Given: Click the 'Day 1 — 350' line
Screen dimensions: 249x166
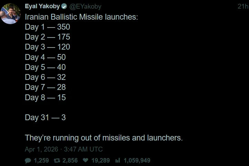Looking at the screenshot, I should tap(47, 27).
